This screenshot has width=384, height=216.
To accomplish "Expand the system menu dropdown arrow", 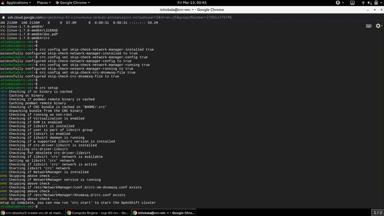I will point(382,2).
